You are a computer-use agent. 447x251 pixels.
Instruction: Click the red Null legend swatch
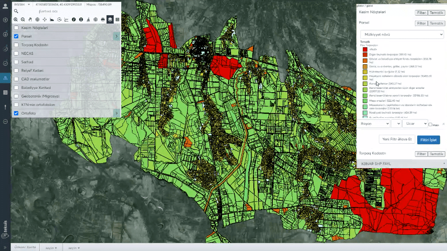point(365,49)
